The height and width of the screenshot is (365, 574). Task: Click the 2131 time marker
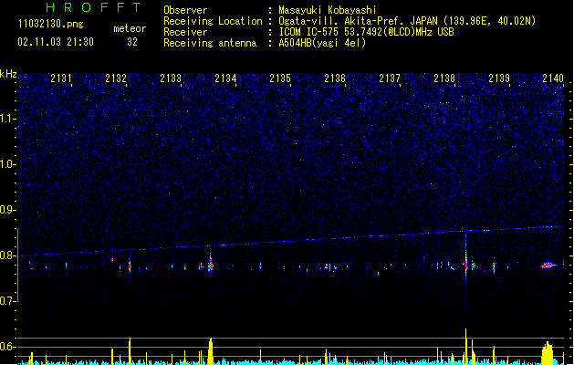pos(61,78)
